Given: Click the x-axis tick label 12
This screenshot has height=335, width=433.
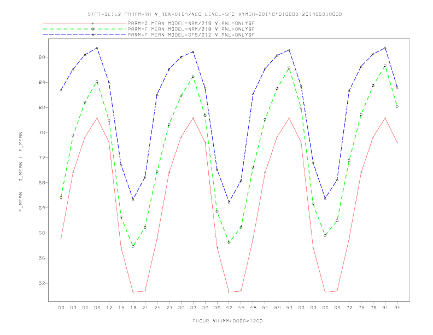Looking at the screenshot, I should click(x=109, y=308).
